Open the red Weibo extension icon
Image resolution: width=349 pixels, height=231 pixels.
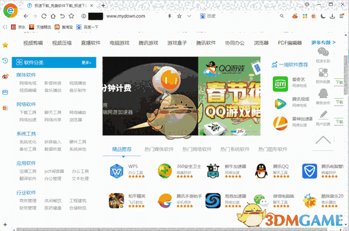coord(295,16)
